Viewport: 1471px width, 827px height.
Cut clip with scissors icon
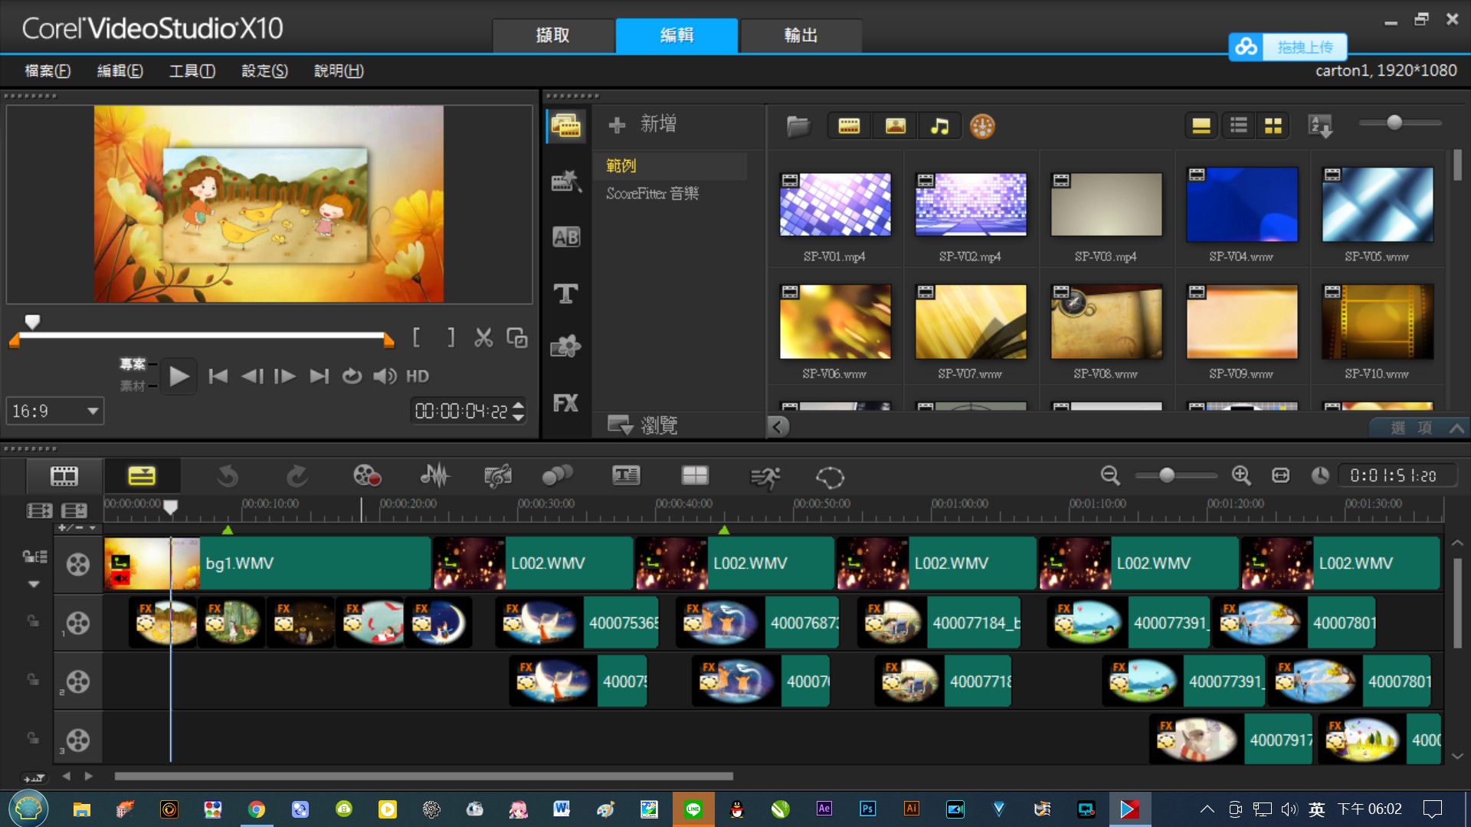click(483, 338)
